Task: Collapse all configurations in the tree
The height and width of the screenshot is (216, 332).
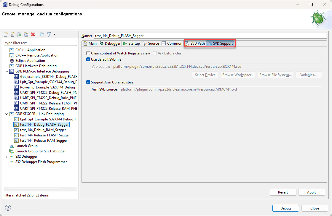Action: point(42,34)
